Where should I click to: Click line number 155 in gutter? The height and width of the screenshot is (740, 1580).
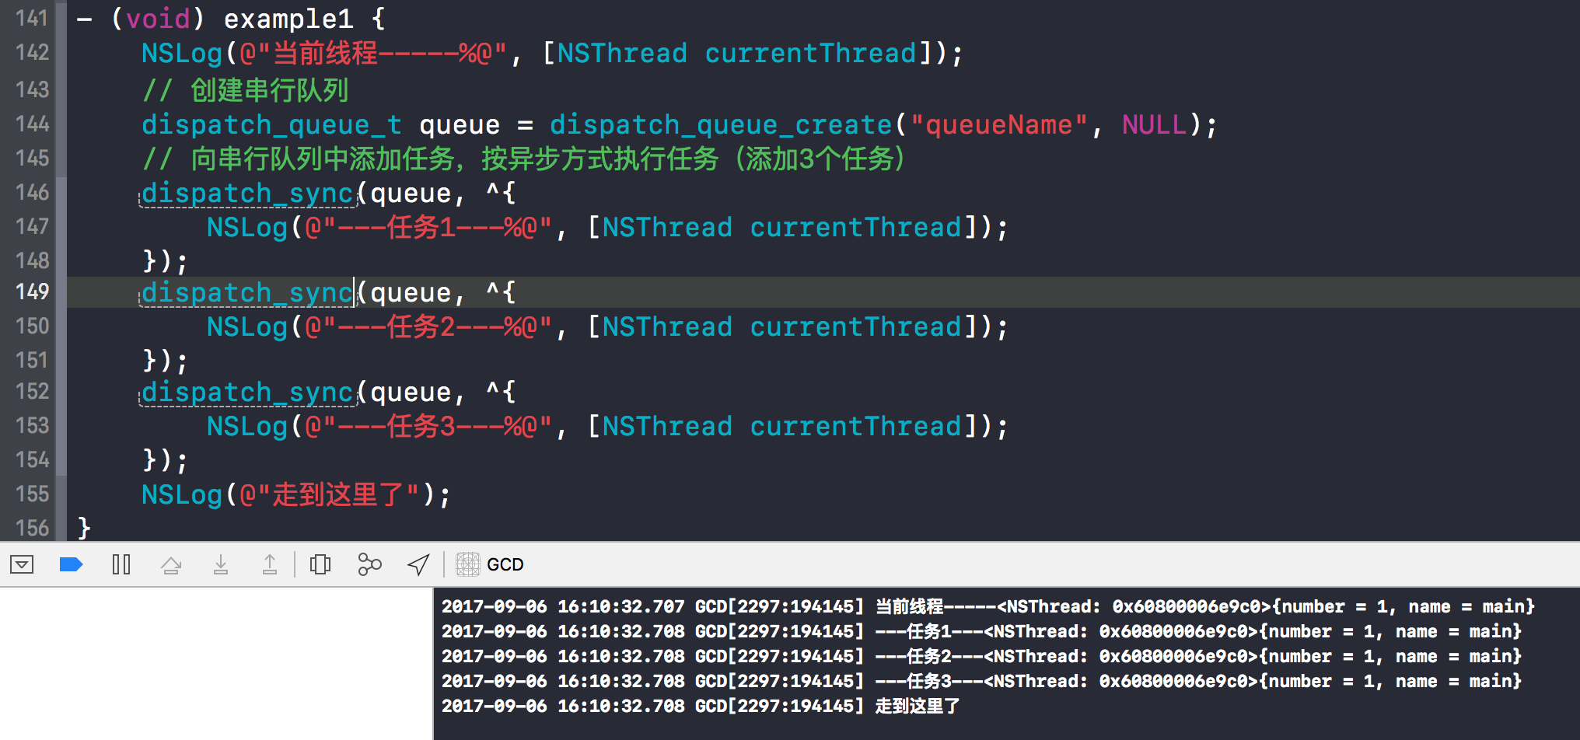32,494
